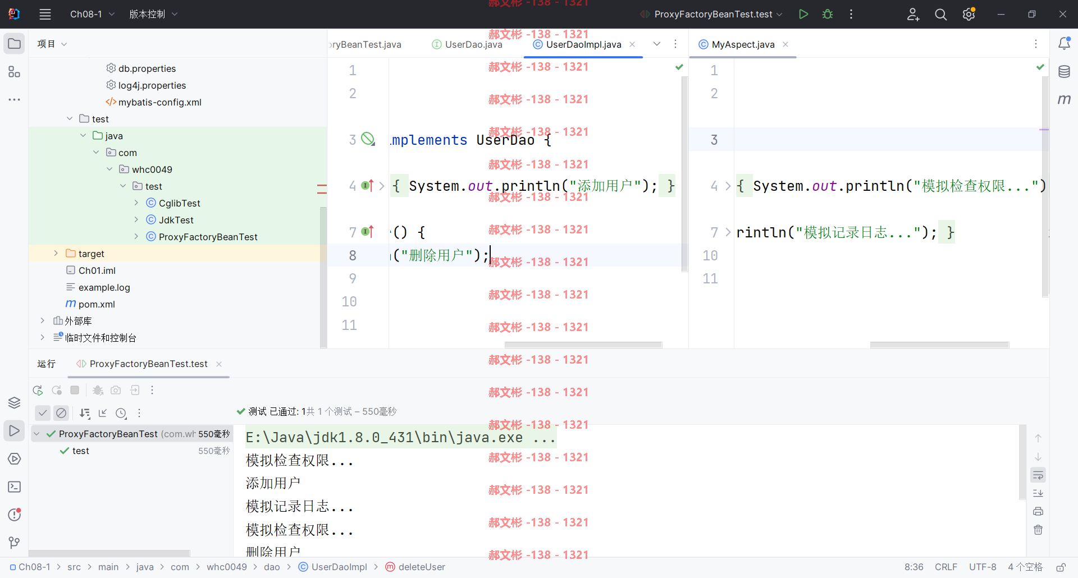1078x578 pixels.
Task: Open run configuration ProxyFactoryBeanTest.test dropdown
Action: coord(711,14)
